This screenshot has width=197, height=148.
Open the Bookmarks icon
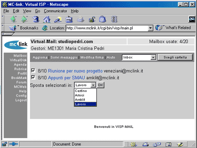click(13, 28)
